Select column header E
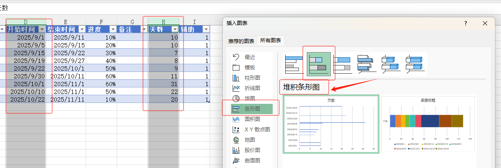This screenshot has height=168, width=501. (x=66, y=22)
